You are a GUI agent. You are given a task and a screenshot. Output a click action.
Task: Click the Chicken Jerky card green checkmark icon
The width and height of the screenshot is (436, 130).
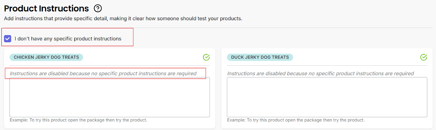[x=206, y=57]
